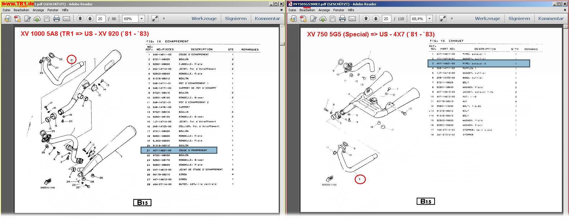This screenshot has width=569, height=220.
Task: Click the cloud upload icon in right window
Action: 323,19
